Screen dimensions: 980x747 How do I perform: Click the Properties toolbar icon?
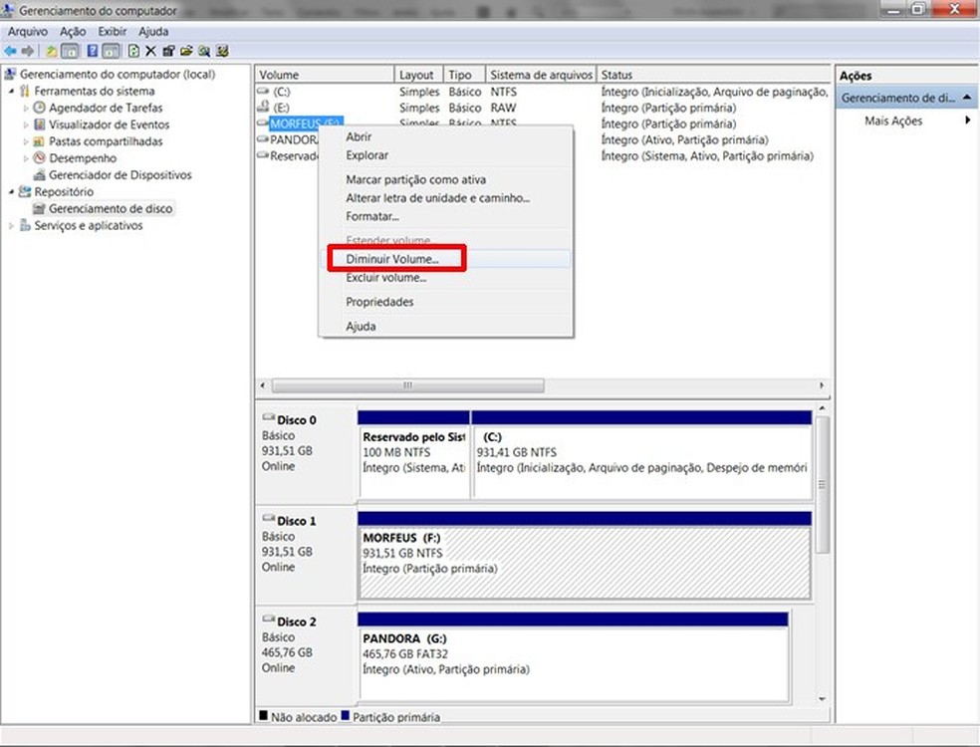coord(168,51)
